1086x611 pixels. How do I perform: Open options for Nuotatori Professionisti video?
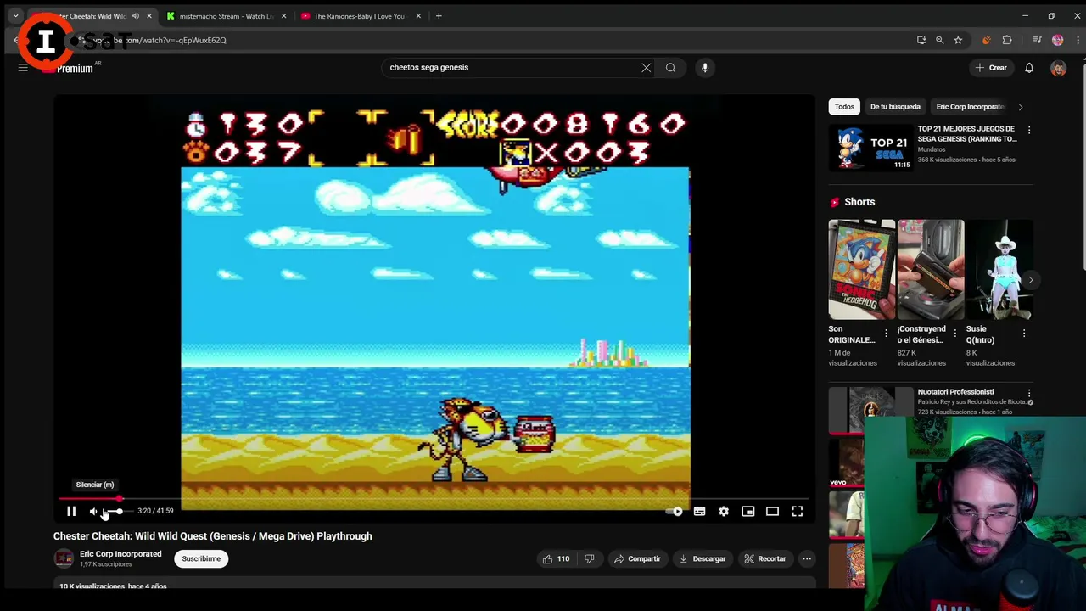(x=1029, y=393)
